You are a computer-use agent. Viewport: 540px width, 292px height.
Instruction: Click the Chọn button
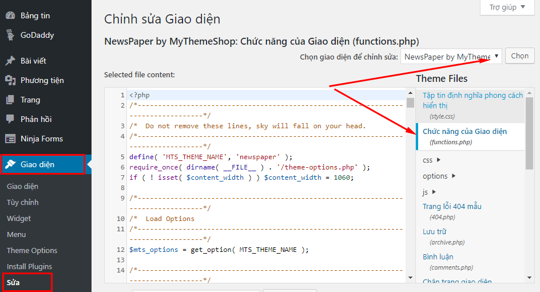519,56
